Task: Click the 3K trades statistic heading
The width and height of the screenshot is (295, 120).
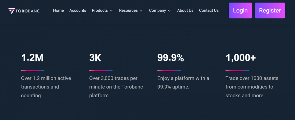Action: pos(95,58)
